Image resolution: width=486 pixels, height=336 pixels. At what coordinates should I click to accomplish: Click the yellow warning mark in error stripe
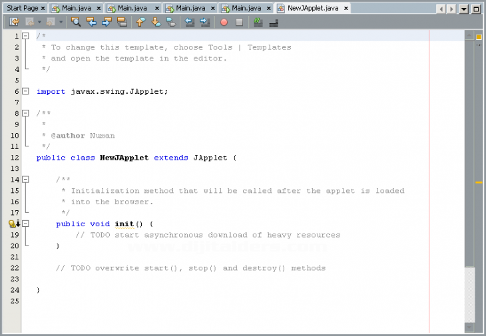479,182
